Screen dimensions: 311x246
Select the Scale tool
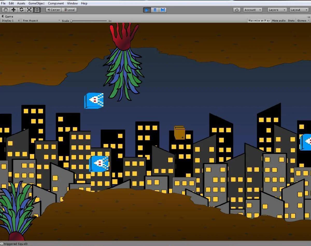click(x=29, y=10)
